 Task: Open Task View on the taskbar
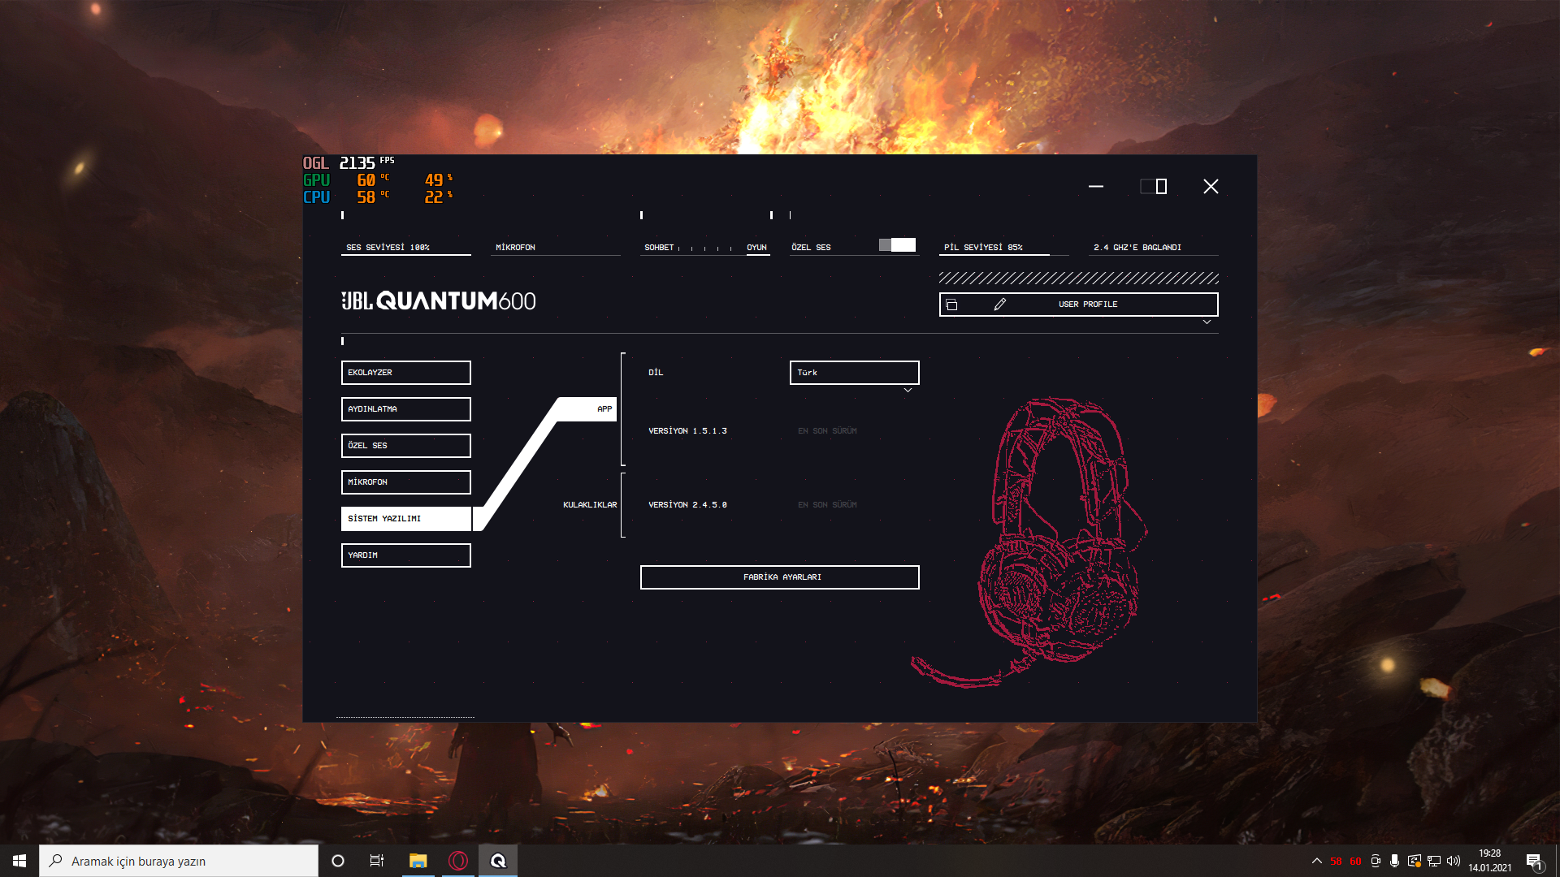(x=377, y=861)
